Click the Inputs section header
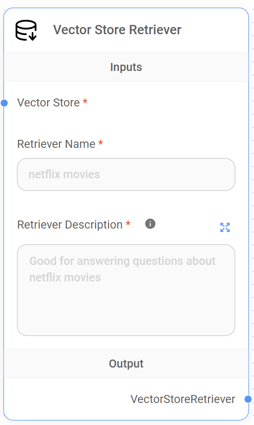The height and width of the screenshot is (425, 254). coord(126,67)
